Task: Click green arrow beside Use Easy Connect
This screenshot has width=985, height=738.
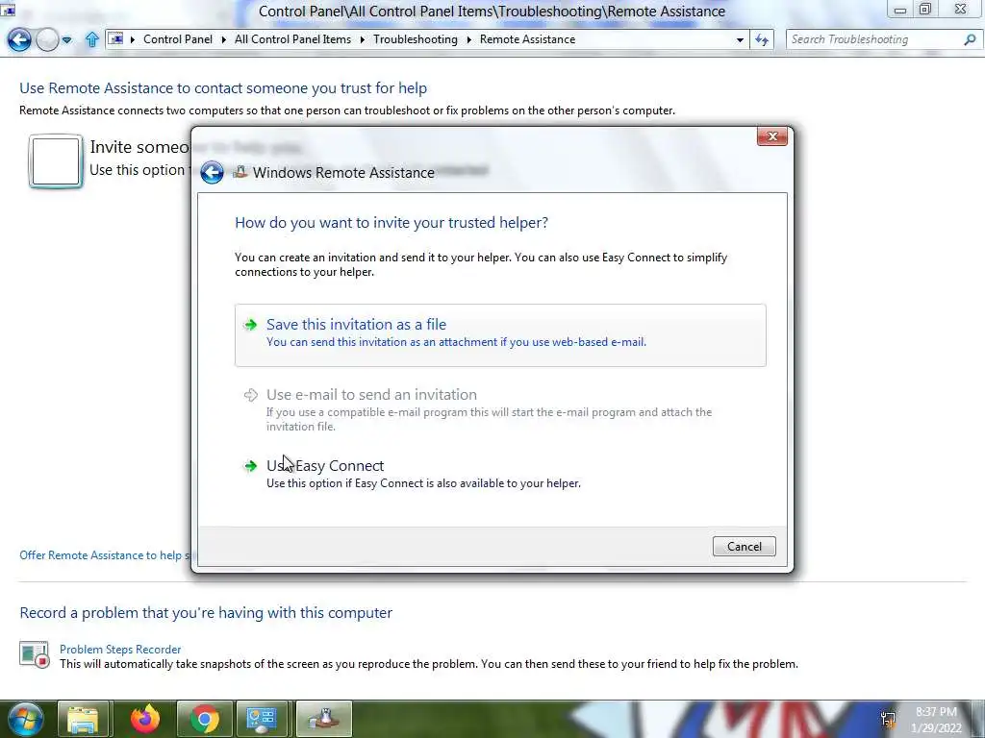Action: click(251, 466)
